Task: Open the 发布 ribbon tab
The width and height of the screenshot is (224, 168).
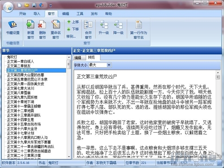Action: tap(94, 14)
